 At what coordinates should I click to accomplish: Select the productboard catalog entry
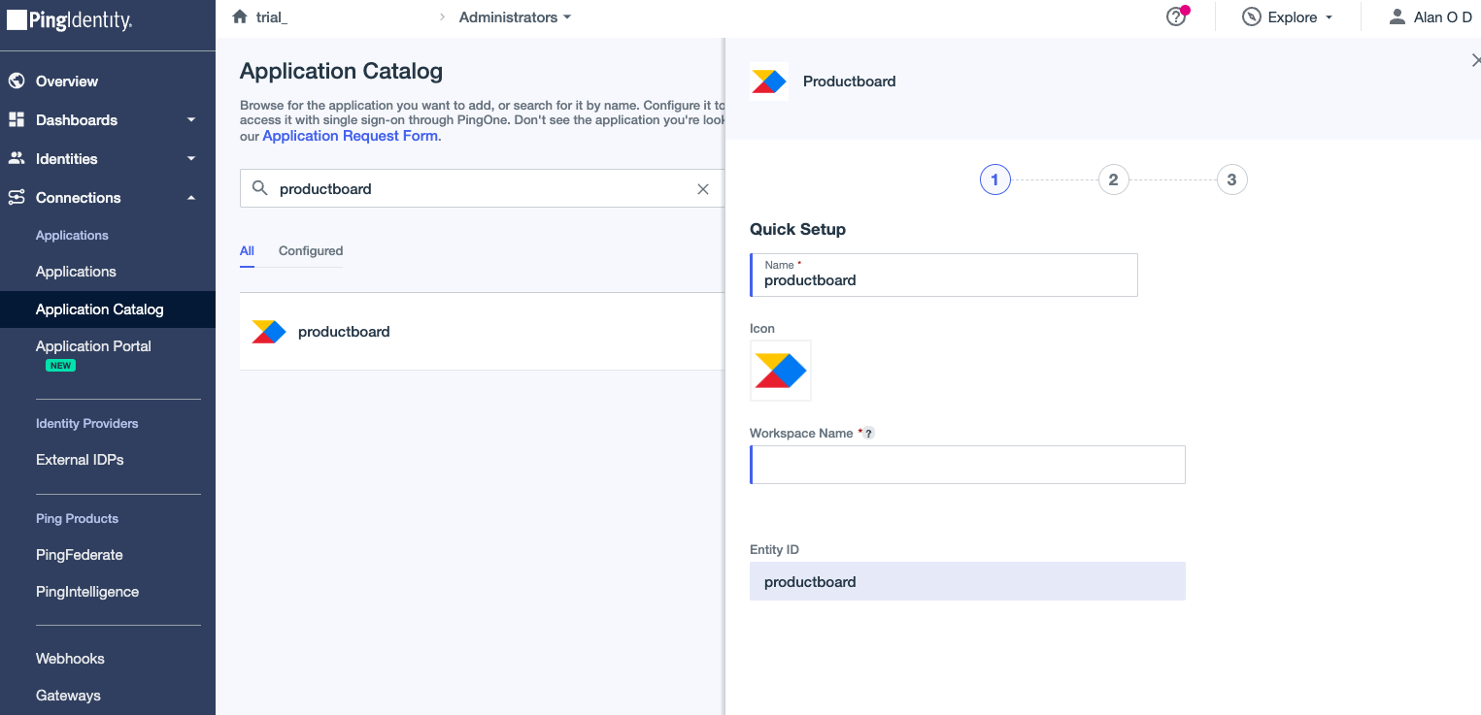tap(482, 332)
